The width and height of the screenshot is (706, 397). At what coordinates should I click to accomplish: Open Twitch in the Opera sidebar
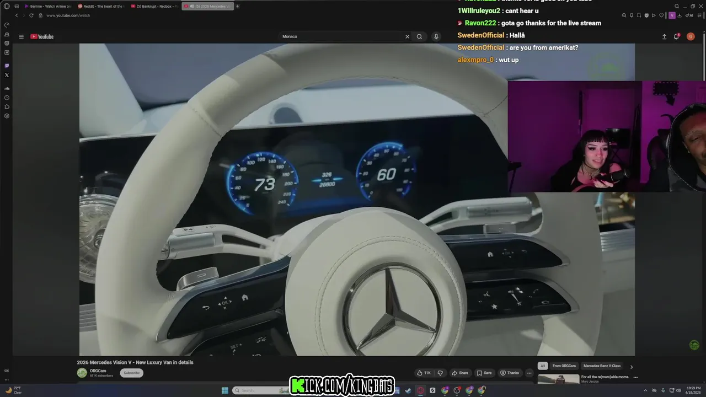[7, 66]
